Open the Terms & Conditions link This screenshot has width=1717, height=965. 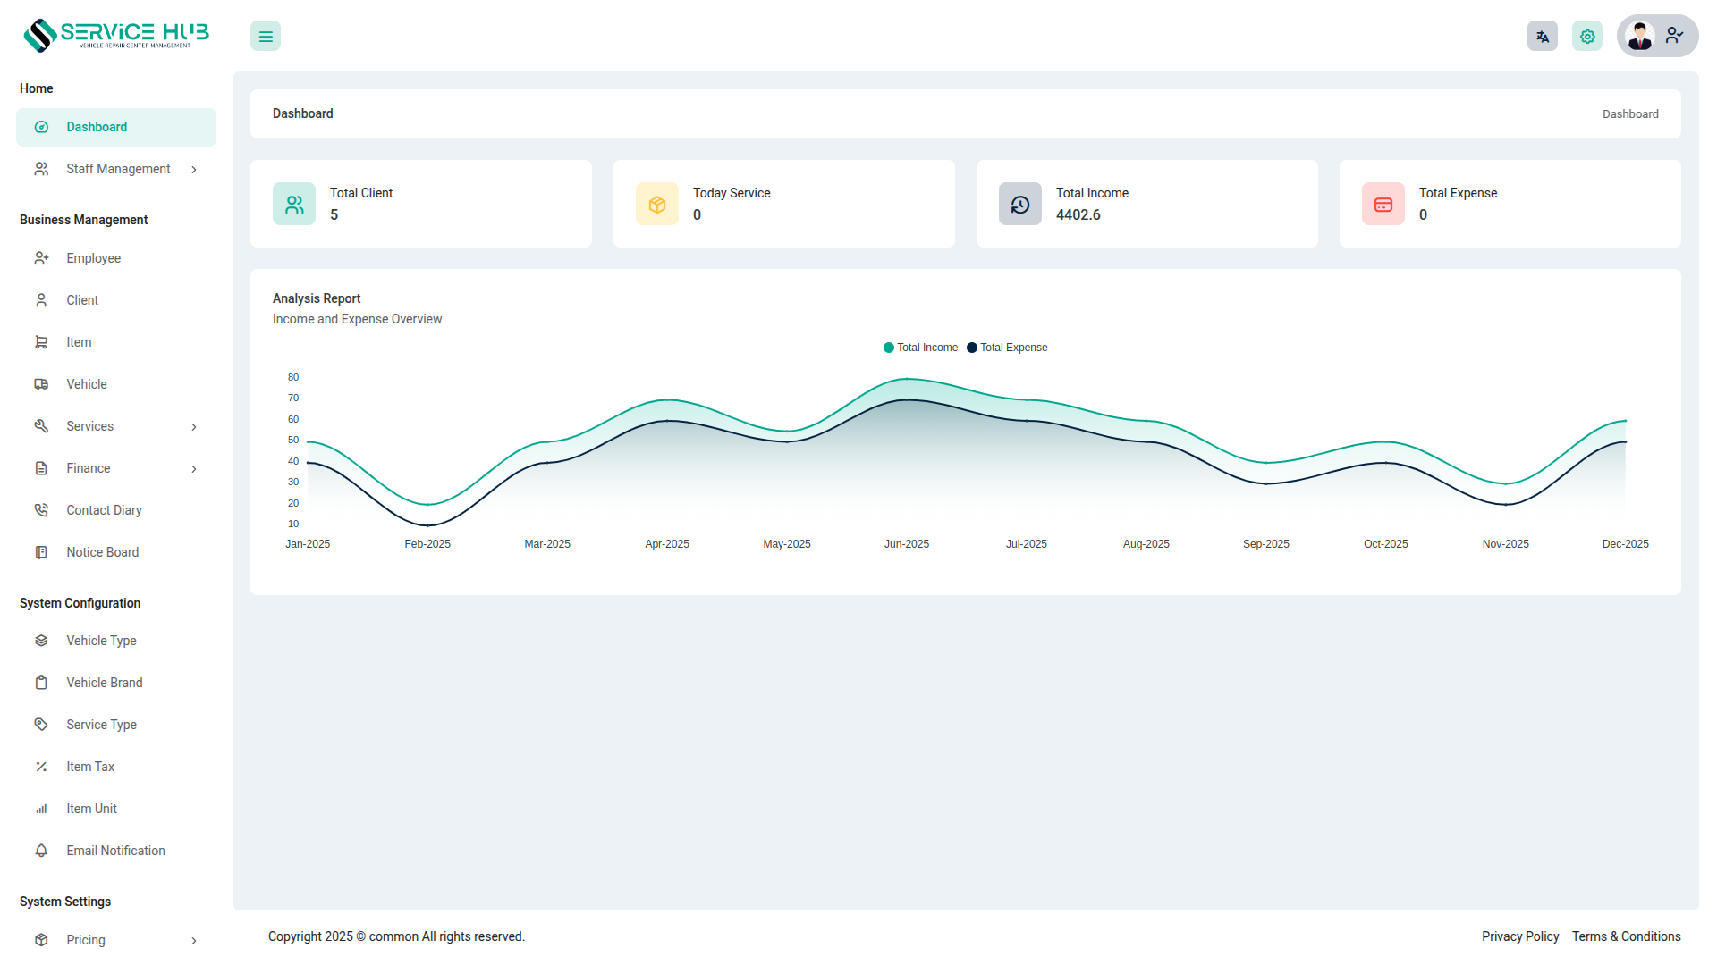[1626, 936]
